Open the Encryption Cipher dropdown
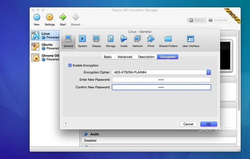The height and width of the screenshot is (159, 250). pyautogui.click(x=161, y=72)
